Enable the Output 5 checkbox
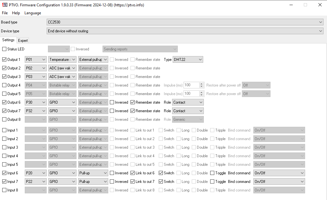The height and width of the screenshot is (200, 327). [x=4, y=94]
